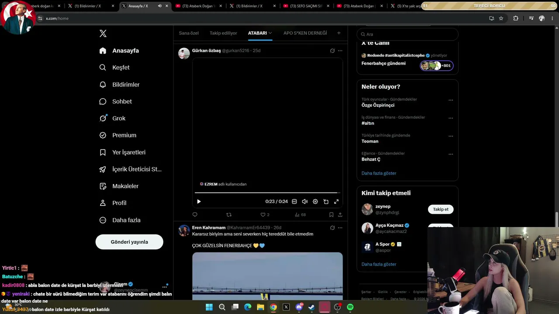Viewport: 559px width, 314px height.
Task: Enter fullscreen on the video player
Action: point(336,201)
